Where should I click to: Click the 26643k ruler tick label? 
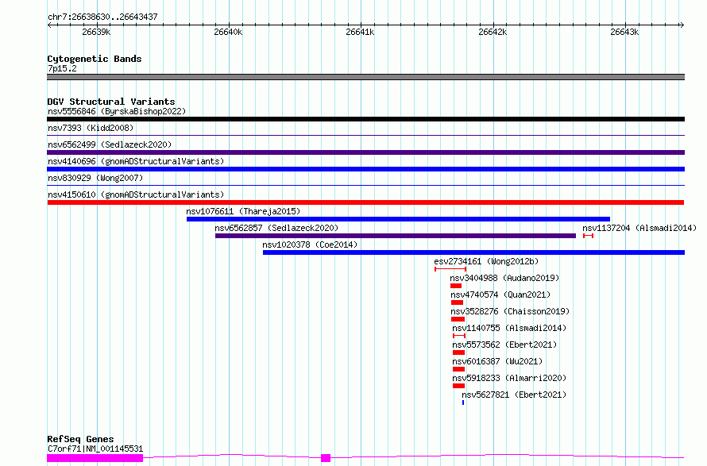click(x=624, y=32)
